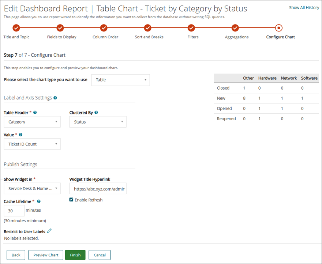The height and width of the screenshot is (264, 322).
Task: Click the Title and Topic step circle
Action: click(x=16, y=28)
